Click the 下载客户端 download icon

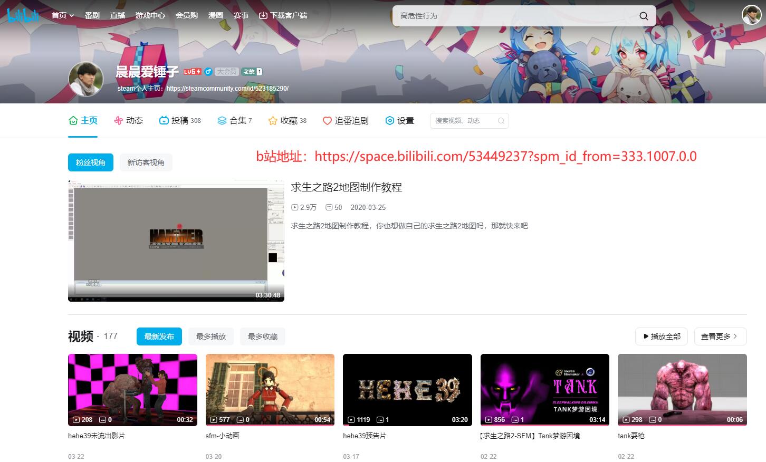tap(263, 15)
